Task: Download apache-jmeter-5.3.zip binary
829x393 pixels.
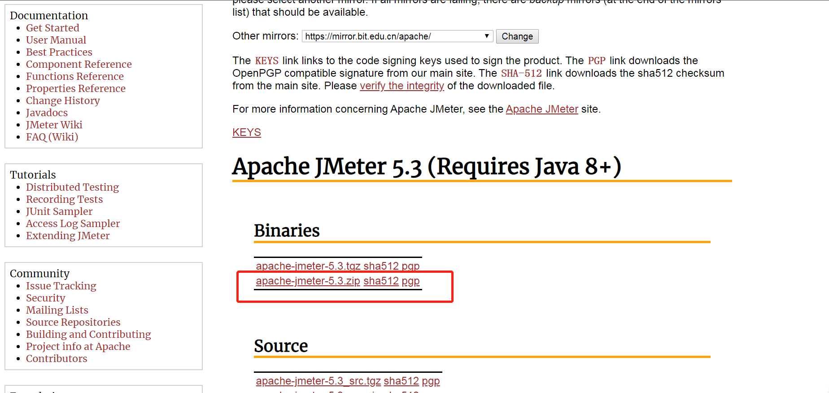Action: 308,281
